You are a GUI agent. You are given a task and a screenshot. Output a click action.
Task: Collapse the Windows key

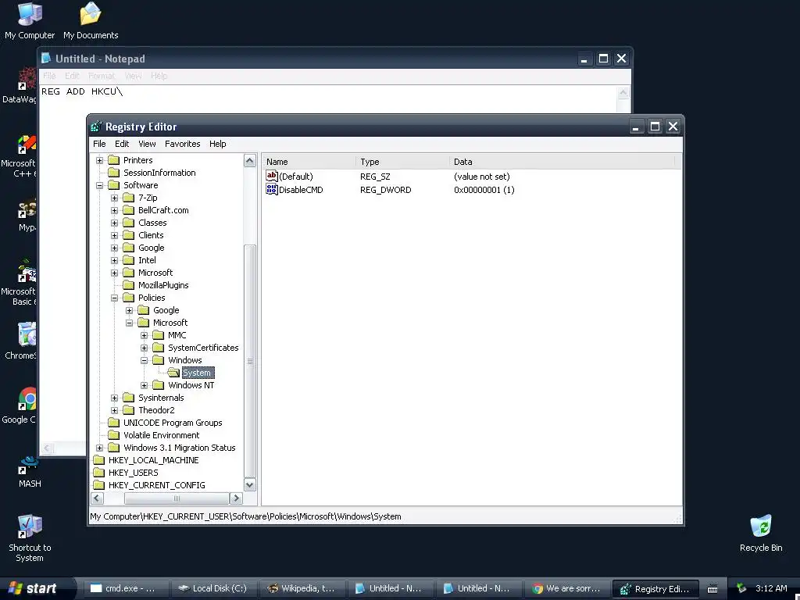point(145,360)
